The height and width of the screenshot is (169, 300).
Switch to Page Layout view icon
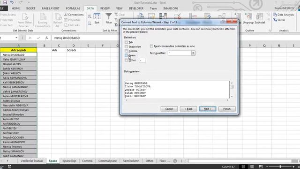252,167
